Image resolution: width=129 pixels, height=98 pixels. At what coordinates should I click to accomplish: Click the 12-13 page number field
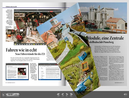pyautogui.click(x=10, y=94)
